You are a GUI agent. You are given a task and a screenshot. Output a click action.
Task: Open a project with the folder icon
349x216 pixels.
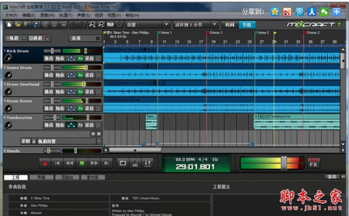(18, 24)
